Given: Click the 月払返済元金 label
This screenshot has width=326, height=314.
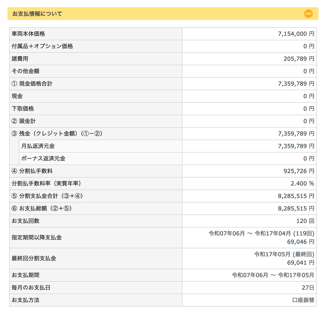Looking at the screenshot, I should (38, 146).
